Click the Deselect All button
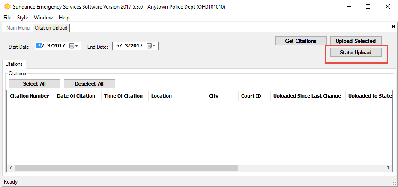Viewport: 398px width, 187px height. point(90,83)
